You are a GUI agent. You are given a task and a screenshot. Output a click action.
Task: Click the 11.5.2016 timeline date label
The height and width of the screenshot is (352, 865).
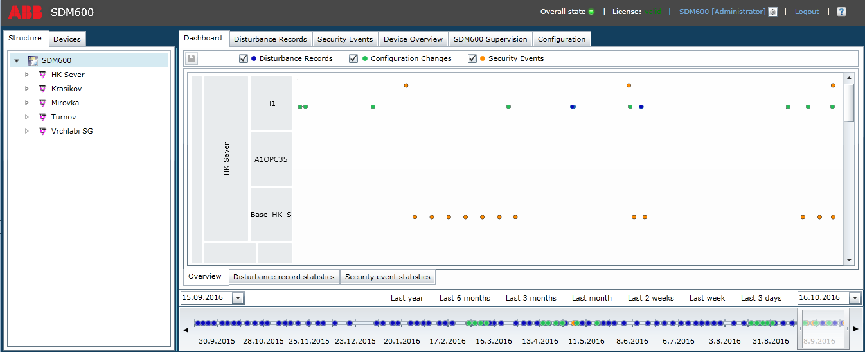586,341
